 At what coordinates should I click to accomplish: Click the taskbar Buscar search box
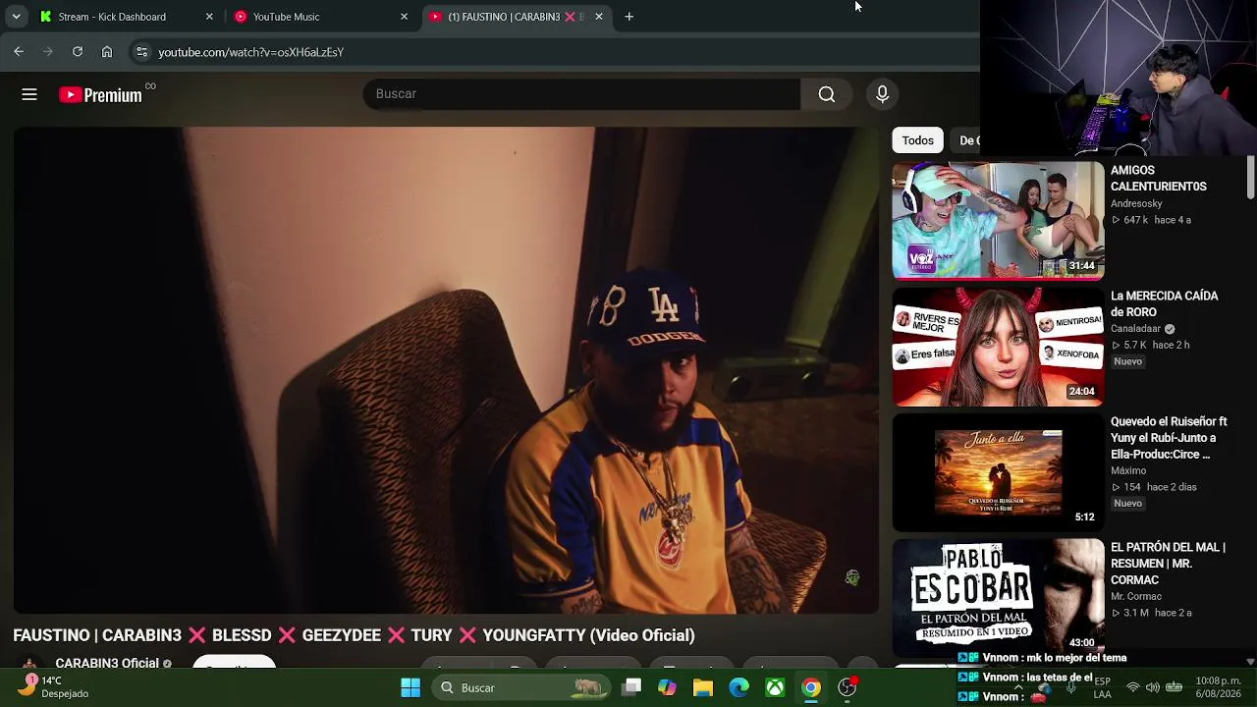(519, 687)
